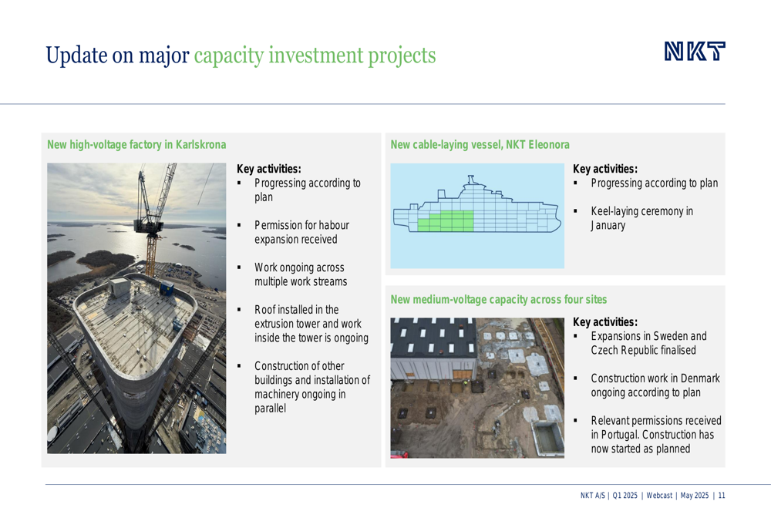Viewport: 771px width, 528px height.
Task: Click bullet 'Construction work in Denmark ongoing'
Action: 655,385
